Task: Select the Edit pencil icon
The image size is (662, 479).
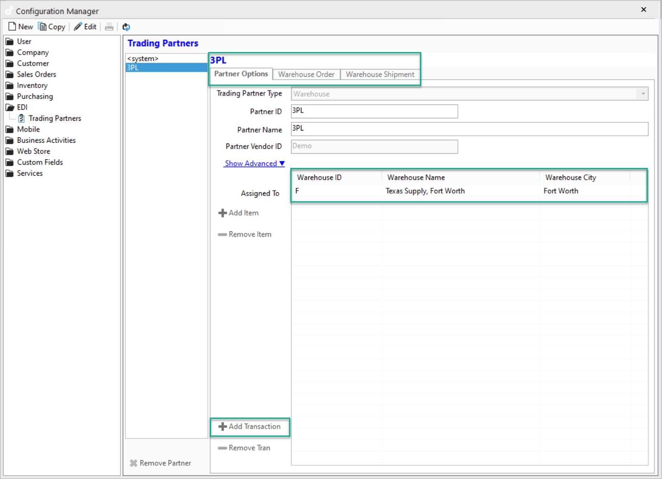Action: 77,26
